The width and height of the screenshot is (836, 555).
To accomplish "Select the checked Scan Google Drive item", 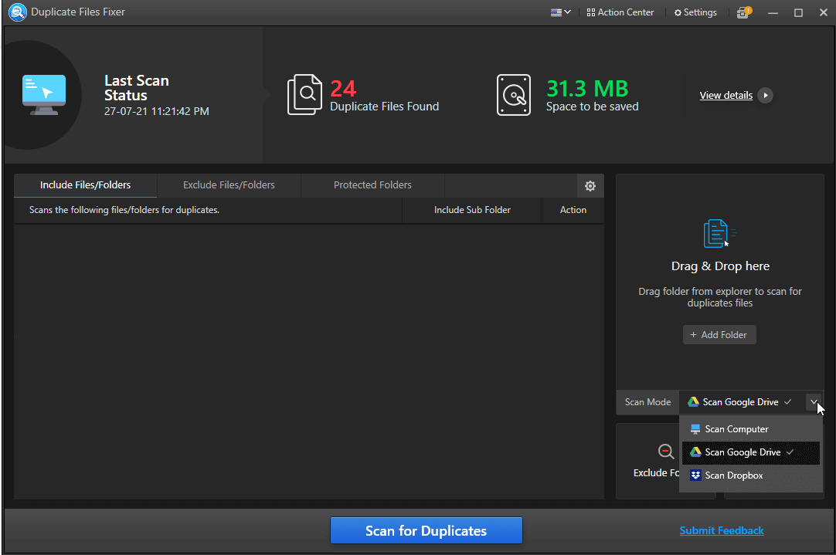I will click(x=743, y=452).
